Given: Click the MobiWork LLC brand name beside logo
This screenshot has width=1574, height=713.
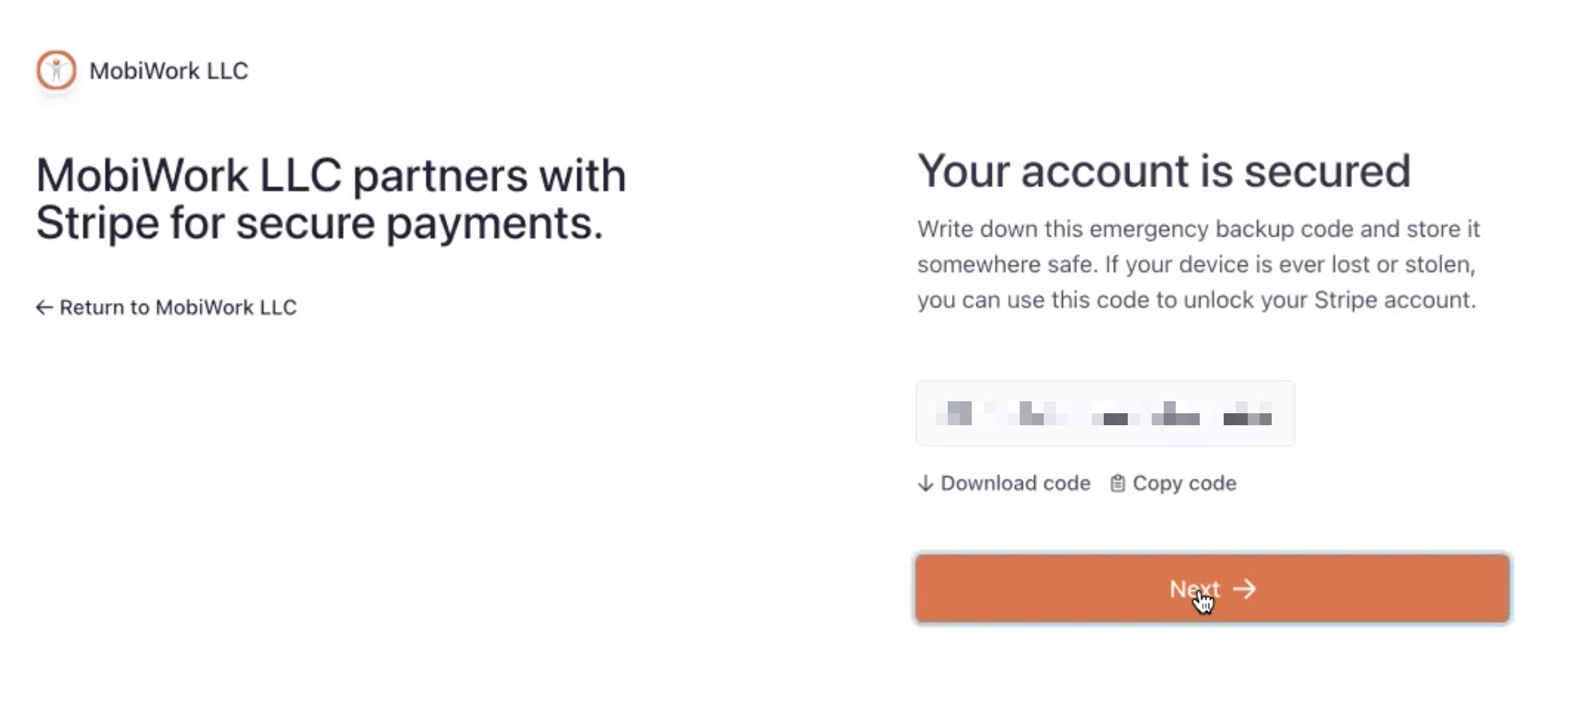Looking at the screenshot, I should click(x=169, y=71).
